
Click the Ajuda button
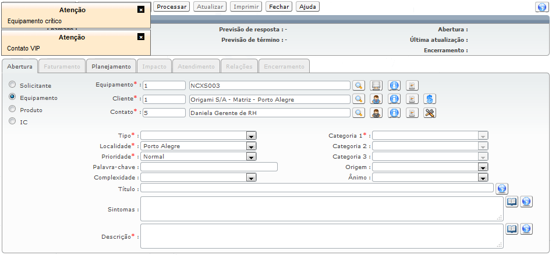point(307,7)
